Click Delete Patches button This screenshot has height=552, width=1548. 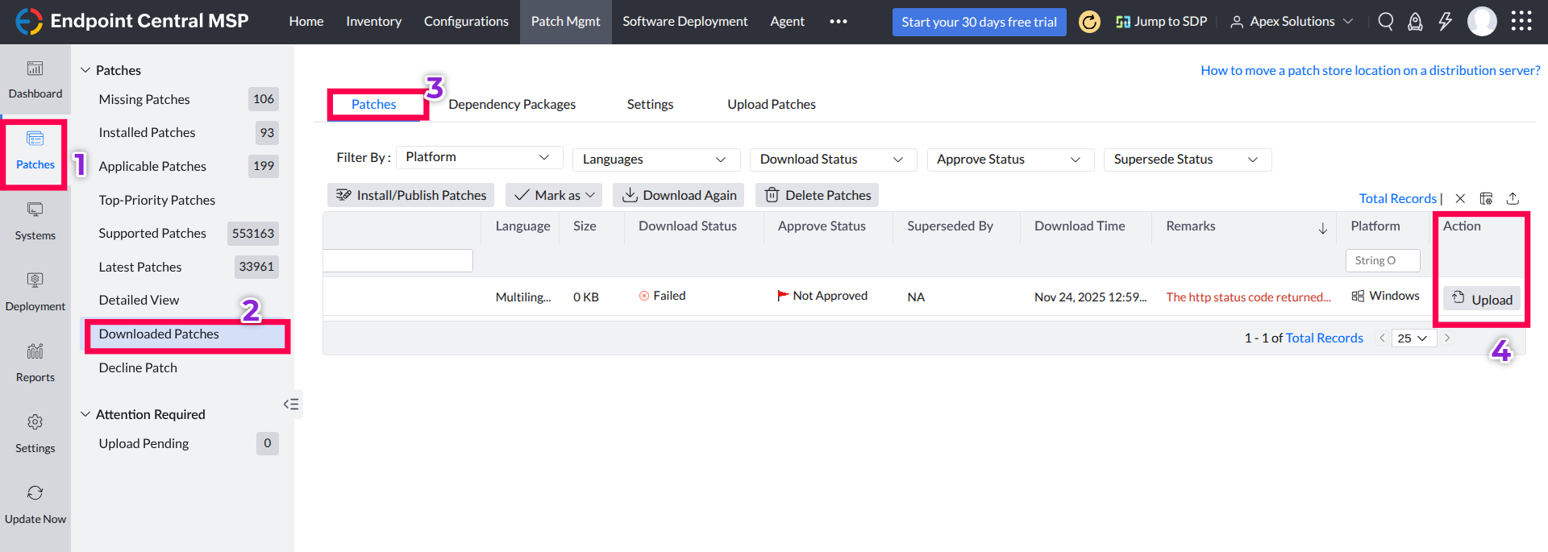point(818,195)
